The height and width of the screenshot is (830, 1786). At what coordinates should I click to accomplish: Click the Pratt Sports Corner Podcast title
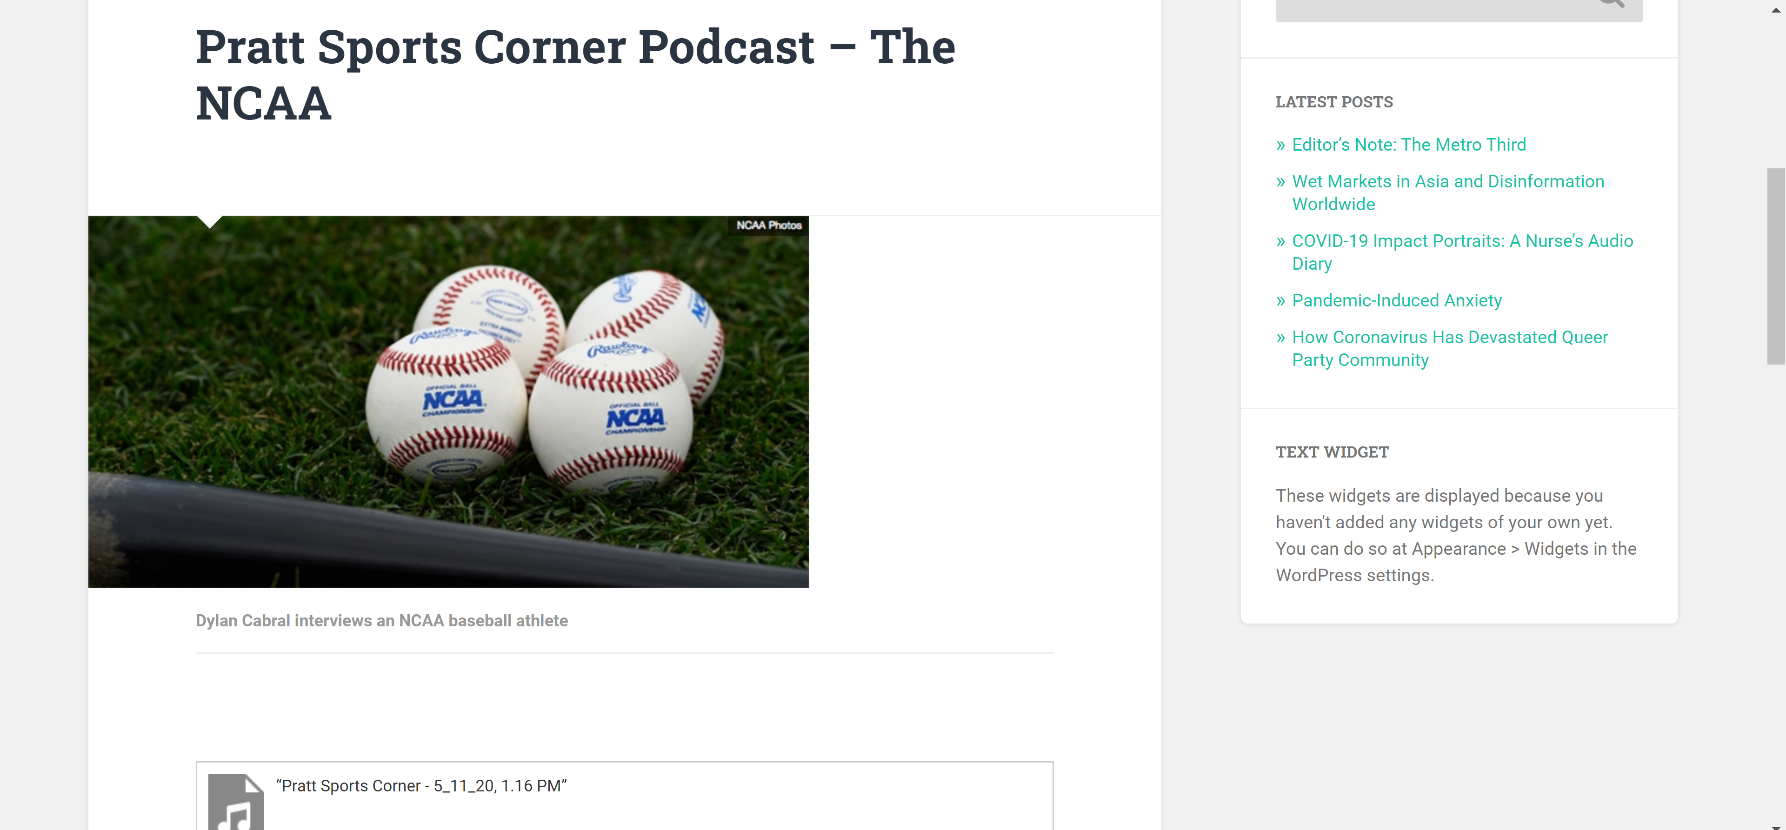coord(575,75)
